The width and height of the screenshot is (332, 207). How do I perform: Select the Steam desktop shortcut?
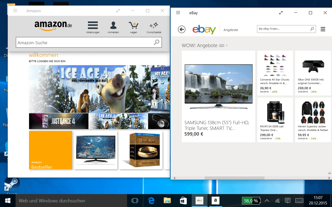[x=12, y=186]
